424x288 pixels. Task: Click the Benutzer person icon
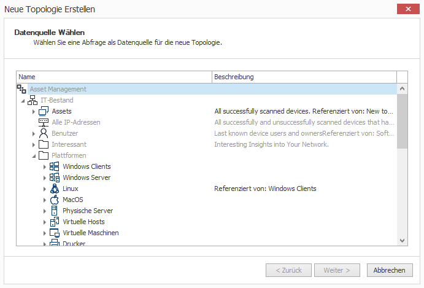click(x=44, y=133)
